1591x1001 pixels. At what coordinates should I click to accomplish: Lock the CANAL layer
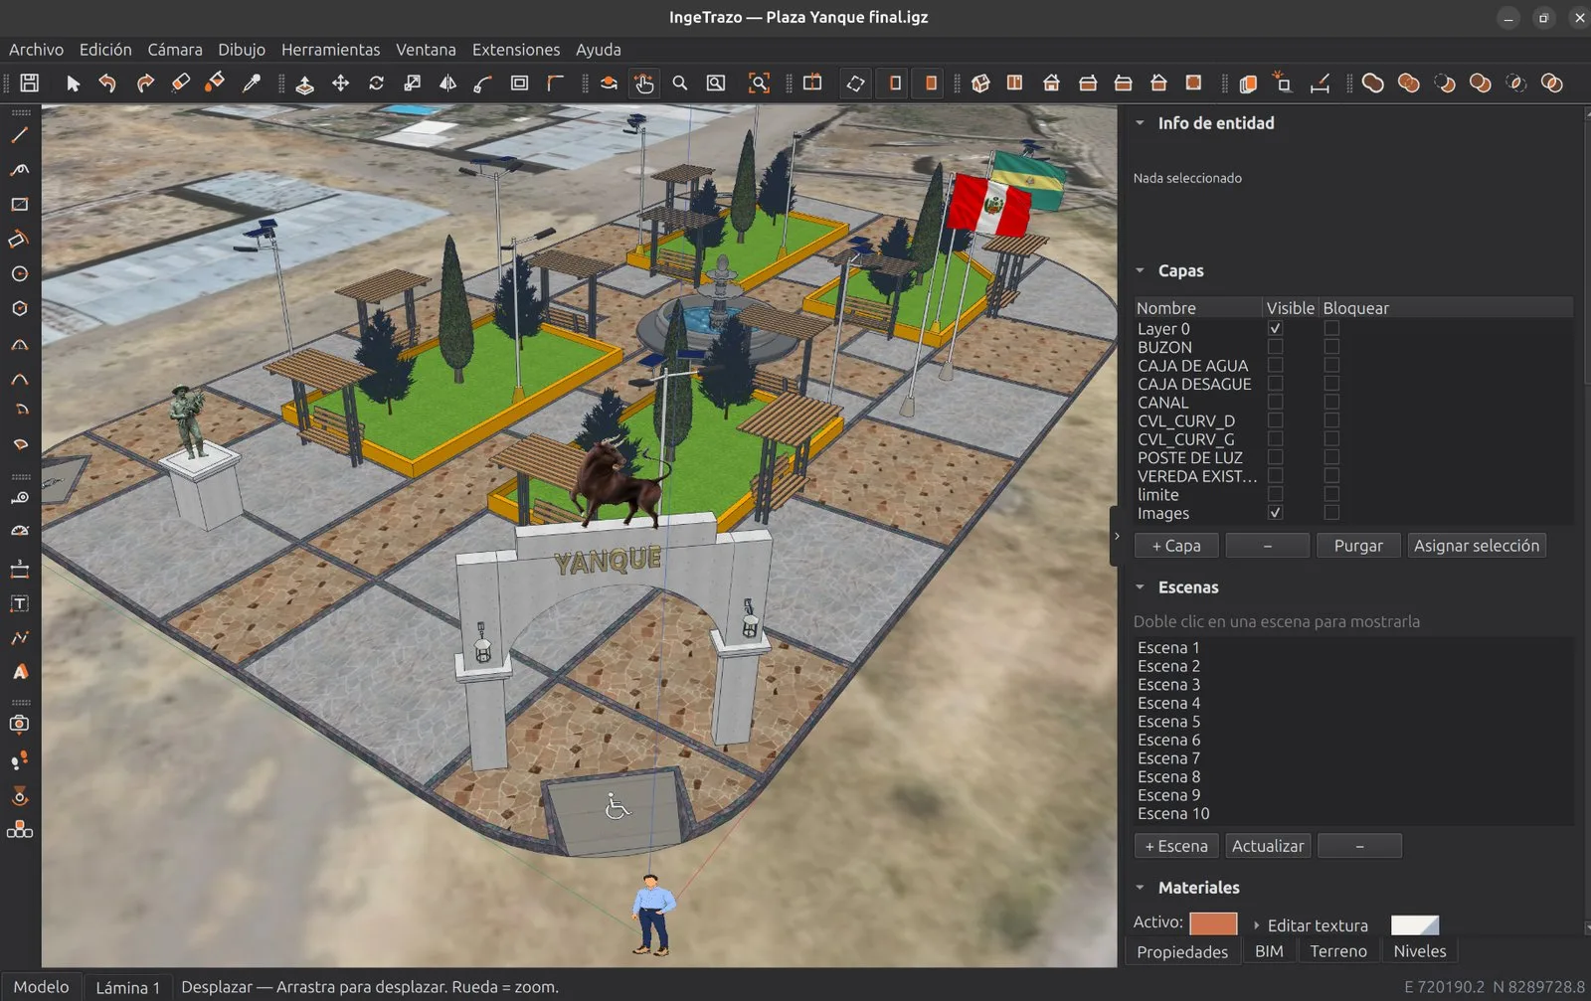(1331, 402)
